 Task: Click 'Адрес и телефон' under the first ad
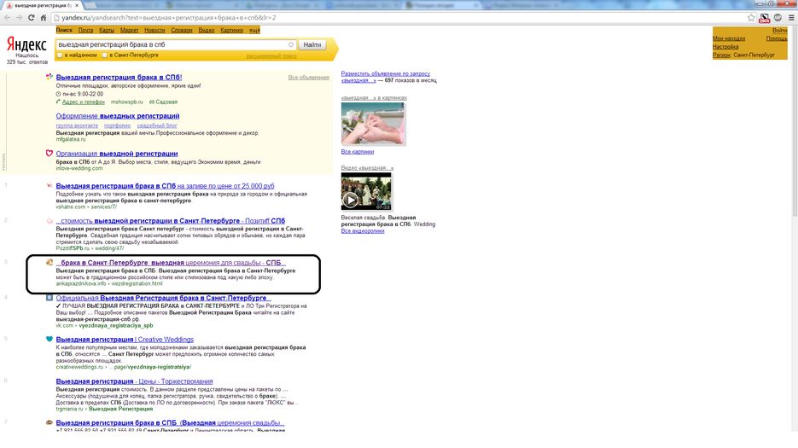(84, 102)
